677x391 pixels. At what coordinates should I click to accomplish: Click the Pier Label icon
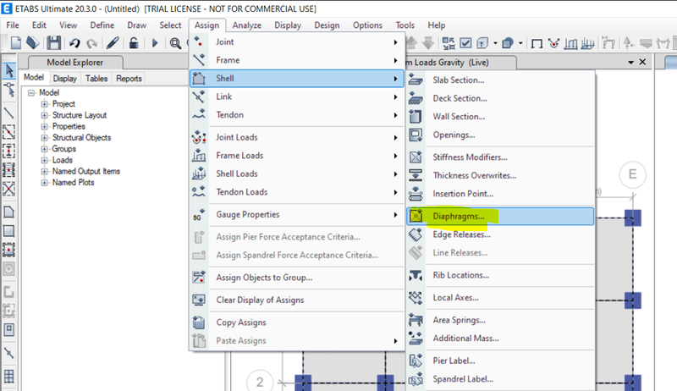[x=416, y=361]
